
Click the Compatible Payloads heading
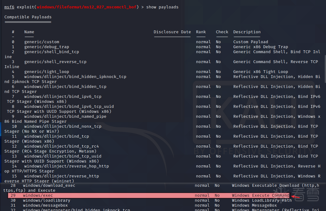click(28, 17)
